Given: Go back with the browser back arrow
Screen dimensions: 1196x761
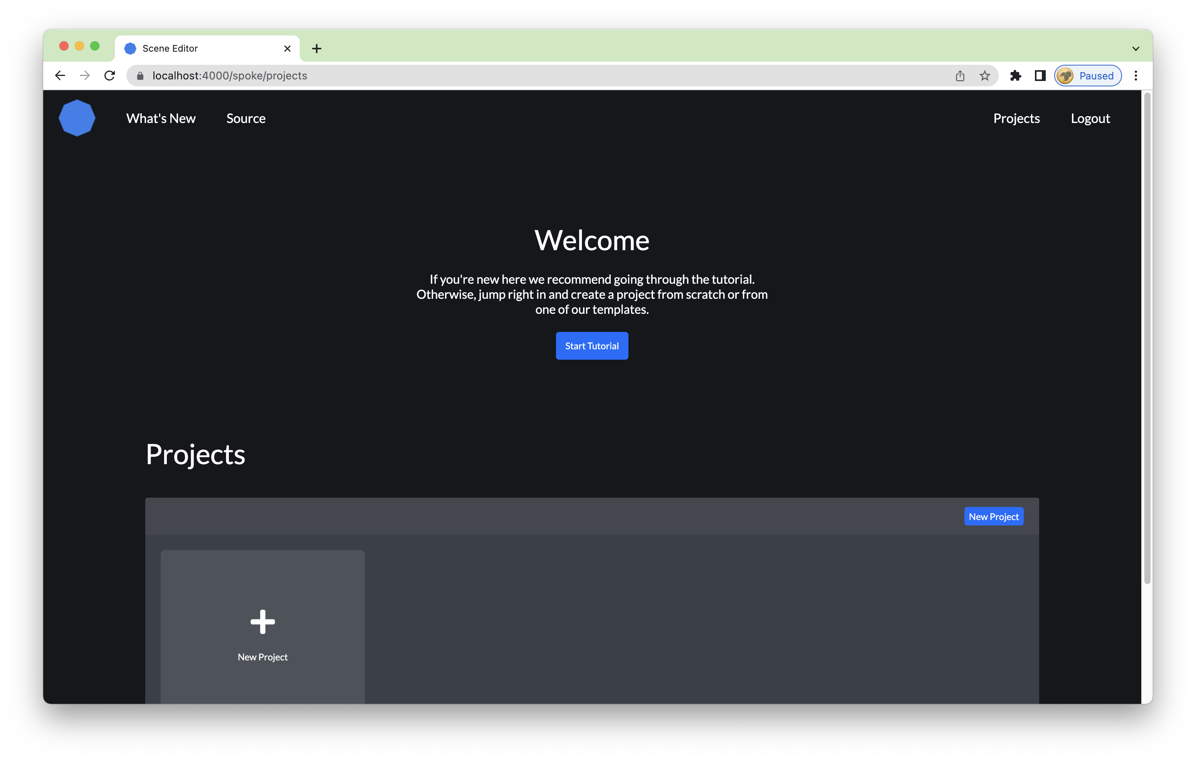Looking at the screenshot, I should point(60,76).
